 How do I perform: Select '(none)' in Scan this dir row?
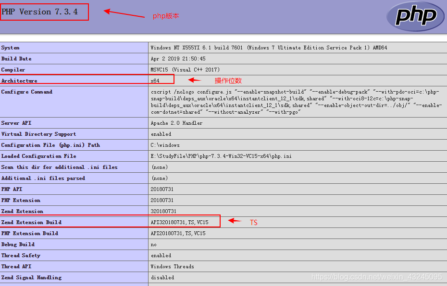tap(160, 167)
